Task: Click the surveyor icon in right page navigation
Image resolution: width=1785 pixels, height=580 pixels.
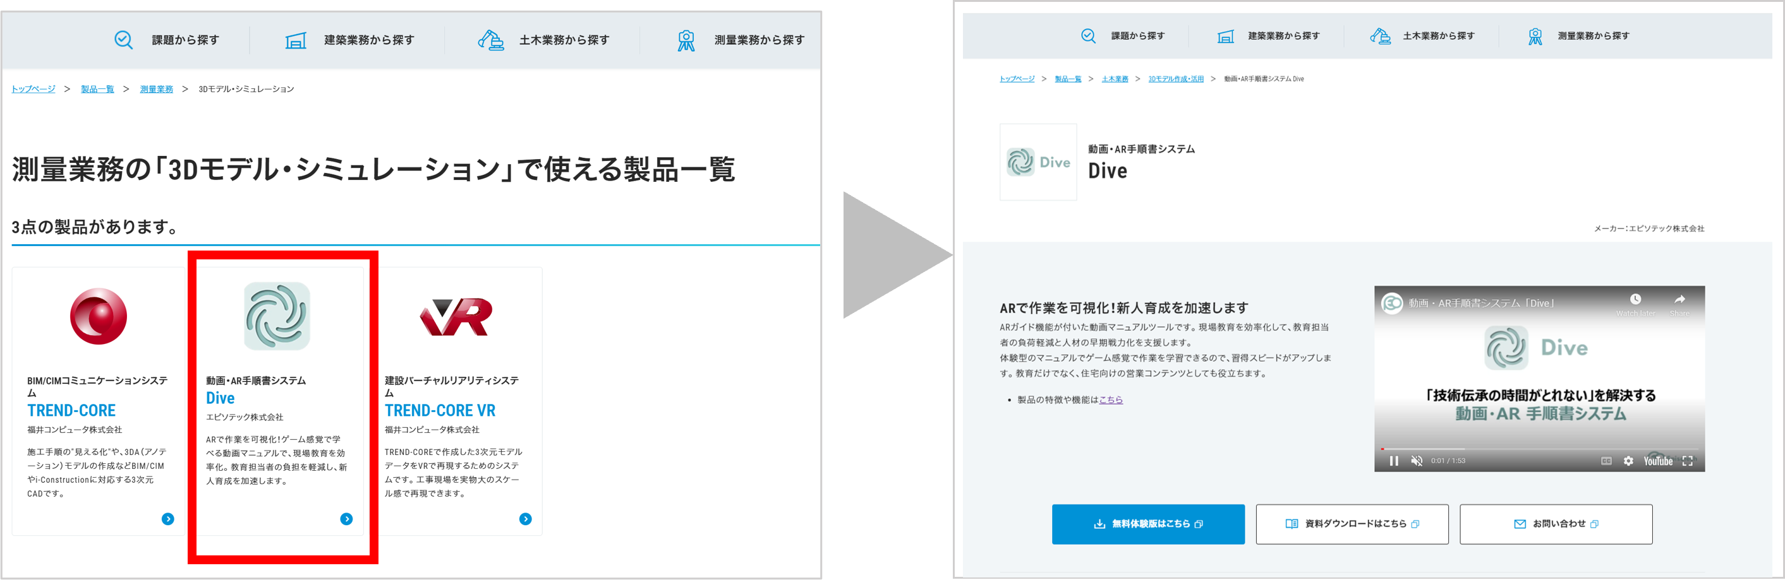Action: (x=1535, y=37)
